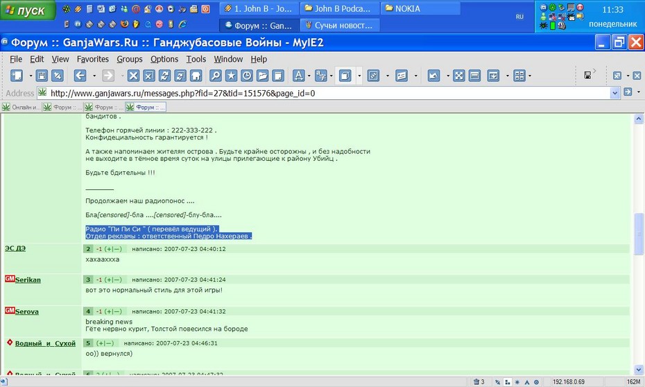
Task: Click the Stop loading X icon
Action: [x=133, y=76]
